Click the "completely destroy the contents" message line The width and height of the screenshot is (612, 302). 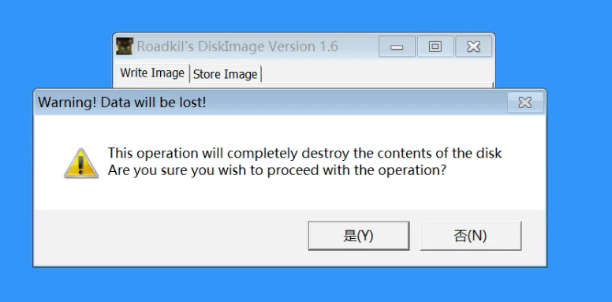coord(304,153)
